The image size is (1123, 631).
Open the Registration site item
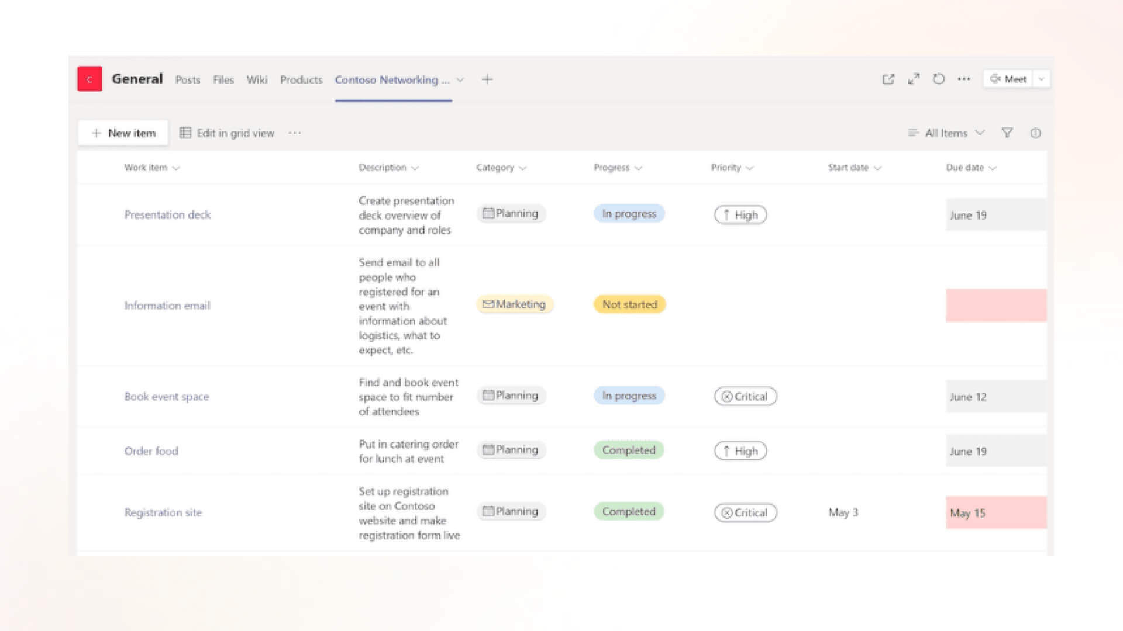click(x=163, y=512)
